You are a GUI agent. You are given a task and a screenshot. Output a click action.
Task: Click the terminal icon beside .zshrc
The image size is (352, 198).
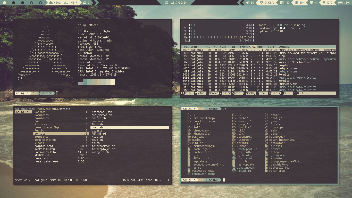pos(189,168)
